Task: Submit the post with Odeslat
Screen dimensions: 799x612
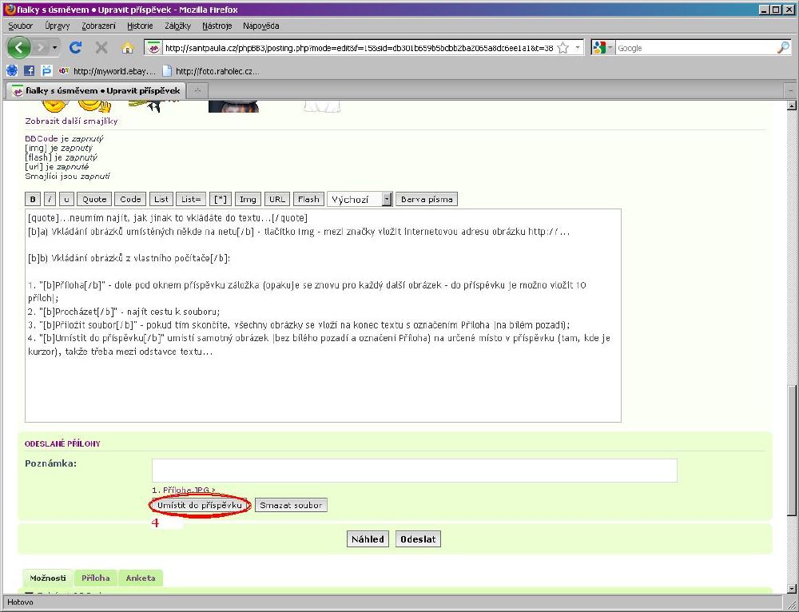Action: pos(418,539)
